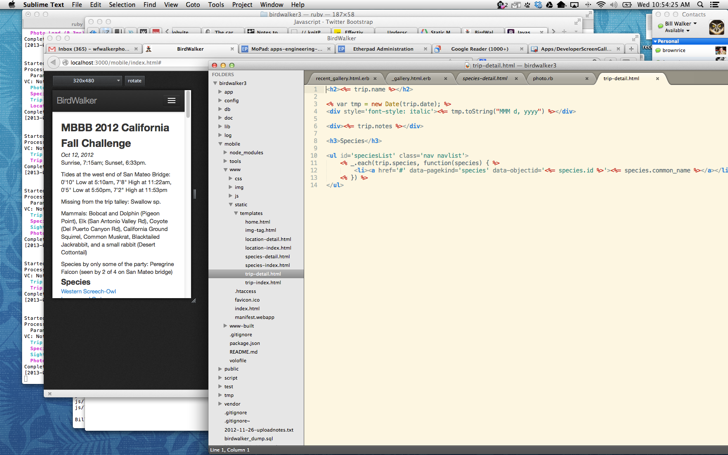Open birdwalker_dump.sql in the sidebar
This screenshot has height=455, width=728.
(x=248, y=439)
